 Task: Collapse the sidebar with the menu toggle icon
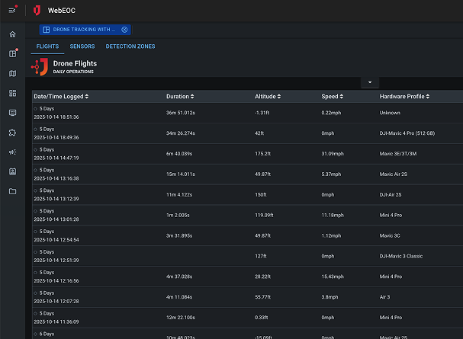click(x=12, y=11)
